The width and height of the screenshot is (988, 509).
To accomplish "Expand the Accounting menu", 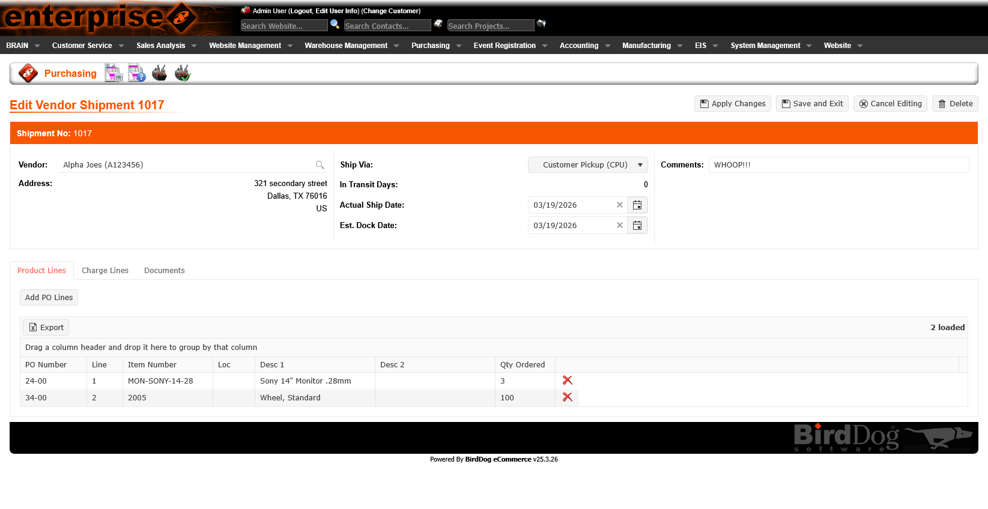I will [x=585, y=46].
